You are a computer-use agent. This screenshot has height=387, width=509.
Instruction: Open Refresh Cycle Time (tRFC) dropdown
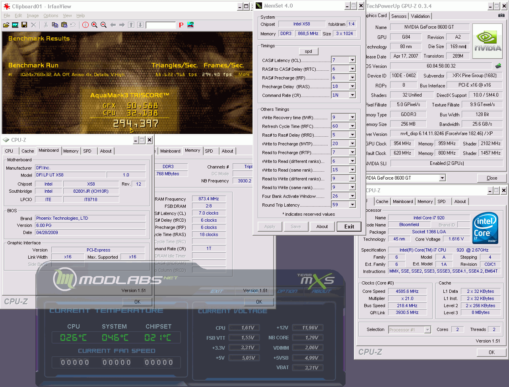click(x=352, y=126)
